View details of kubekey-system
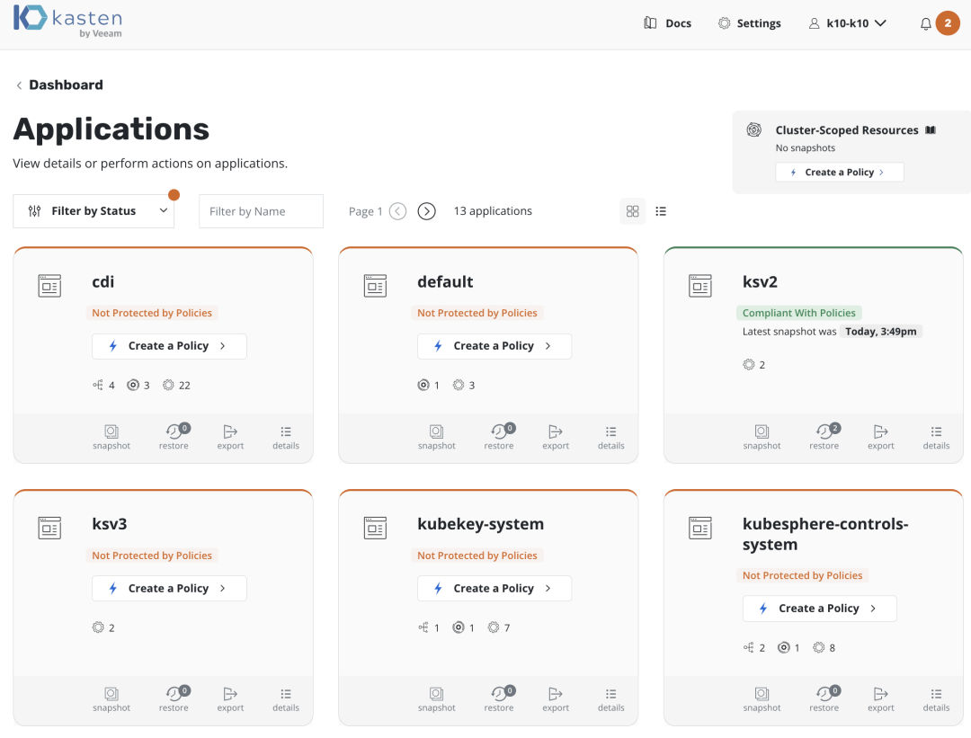 (x=610, y=699)
